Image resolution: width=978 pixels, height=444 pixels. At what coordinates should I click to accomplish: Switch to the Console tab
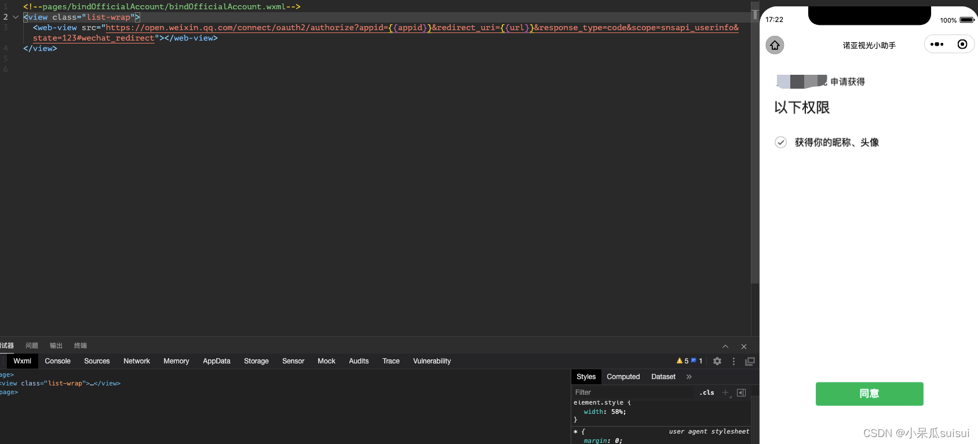coord(58,361)
